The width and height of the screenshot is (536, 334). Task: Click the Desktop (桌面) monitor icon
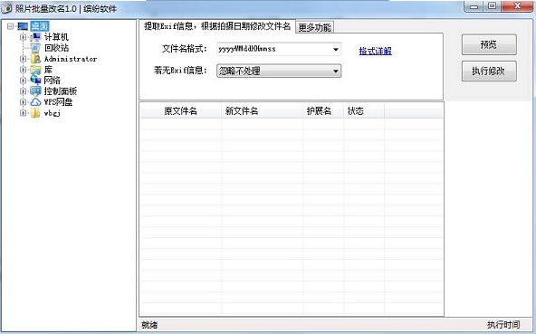point(23,26)
